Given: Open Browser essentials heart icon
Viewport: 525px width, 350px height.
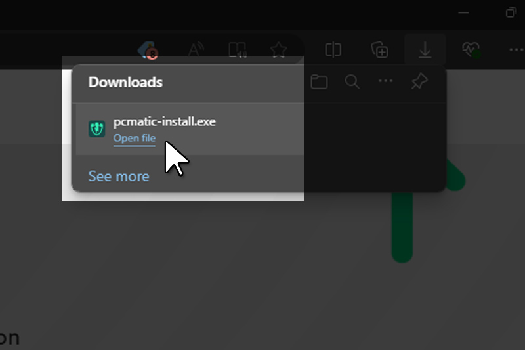Looking at the screenshot, I should click(x=471, y=50).
